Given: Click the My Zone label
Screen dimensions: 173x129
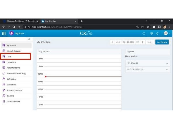Looking at the screenshot, I should tap(20, 33).
